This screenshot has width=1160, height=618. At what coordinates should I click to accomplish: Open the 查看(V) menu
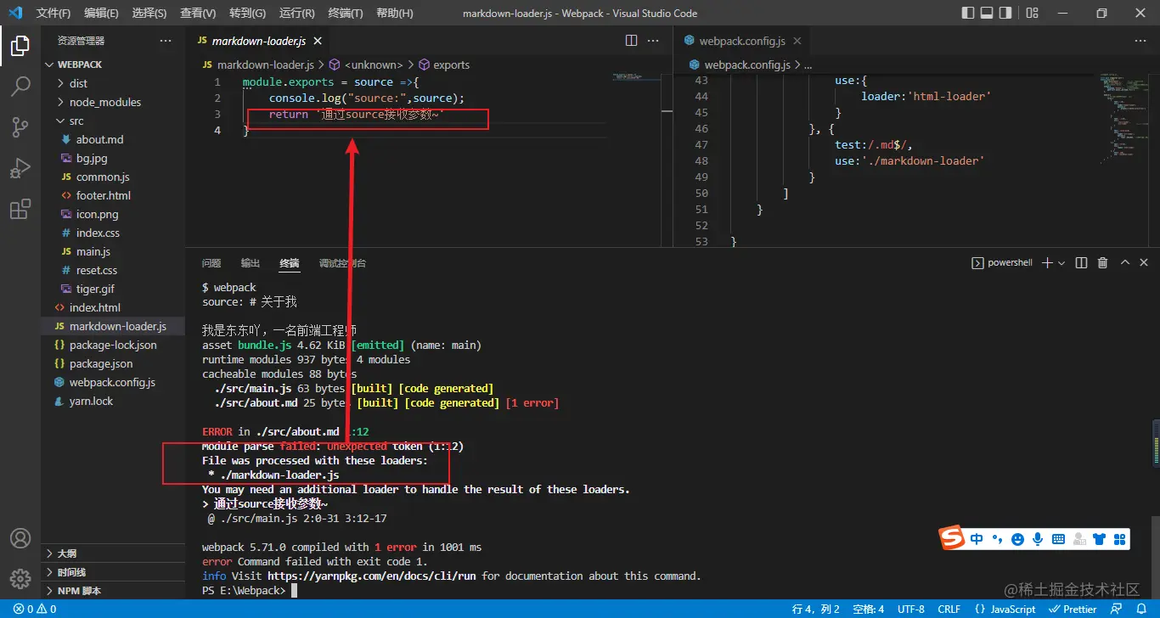point(198,13)
